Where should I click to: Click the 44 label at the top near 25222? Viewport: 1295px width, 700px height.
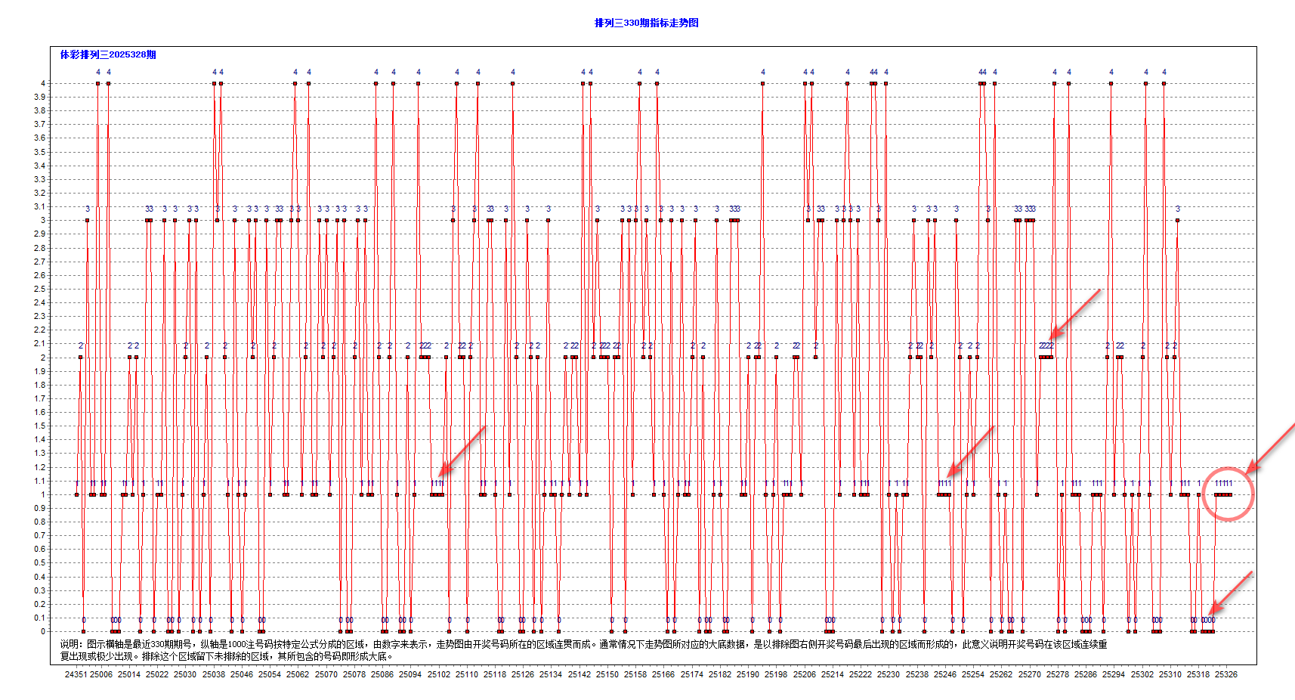[873, 73]
